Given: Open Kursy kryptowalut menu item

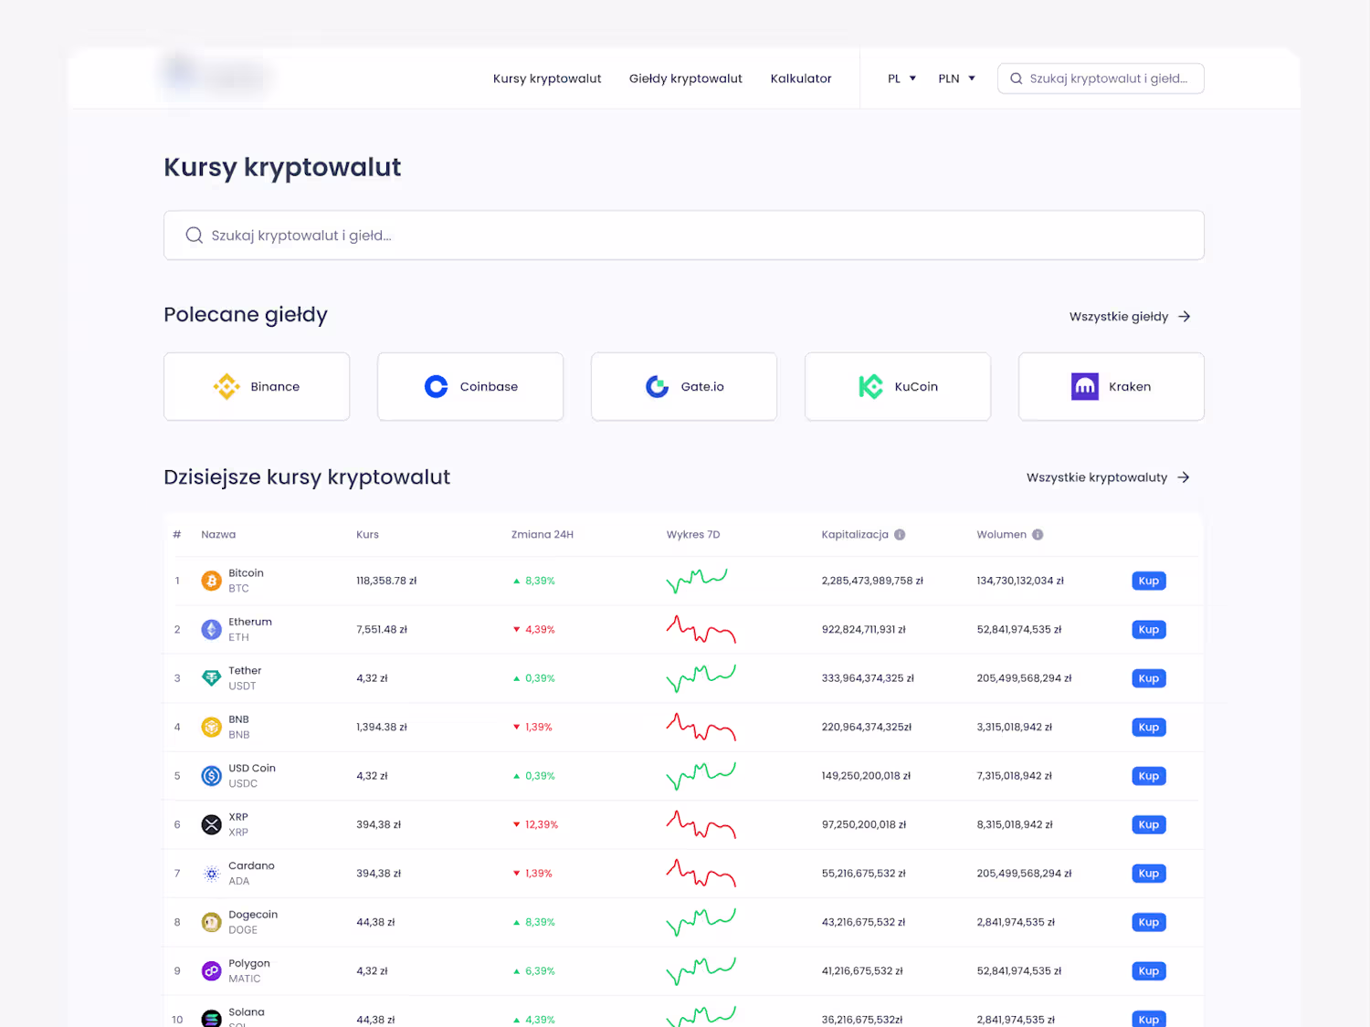Looking at the screenshot, I should click(x=547, y=79).
